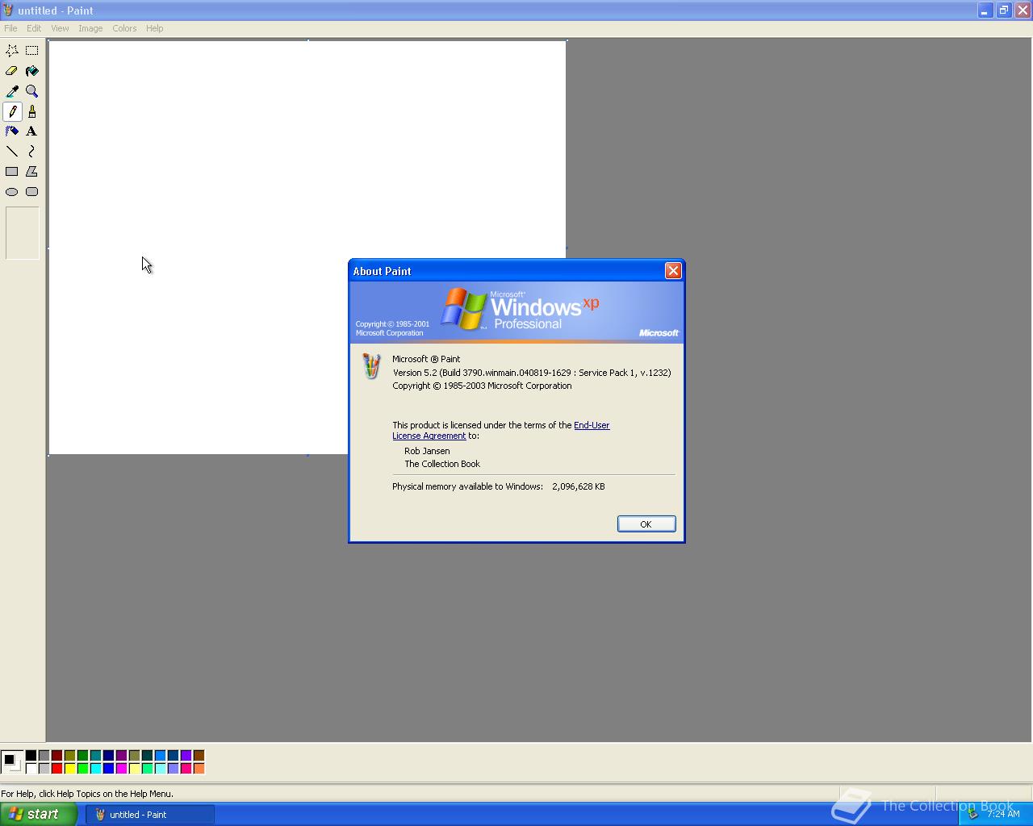
Task: Select the Magnifier tool
Action: [32, 91]
